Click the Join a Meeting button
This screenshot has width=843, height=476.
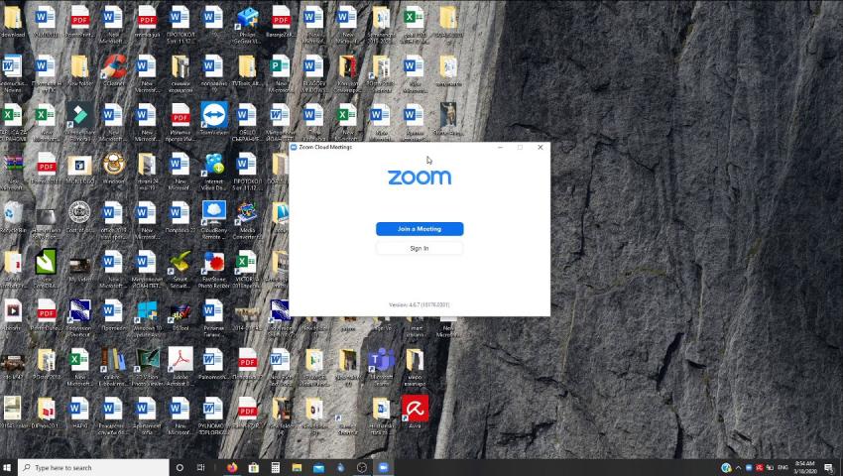click(420, 229)
